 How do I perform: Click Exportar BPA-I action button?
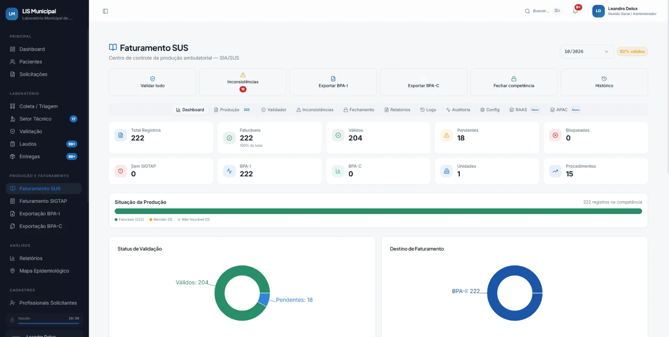[x=333, y=82]
